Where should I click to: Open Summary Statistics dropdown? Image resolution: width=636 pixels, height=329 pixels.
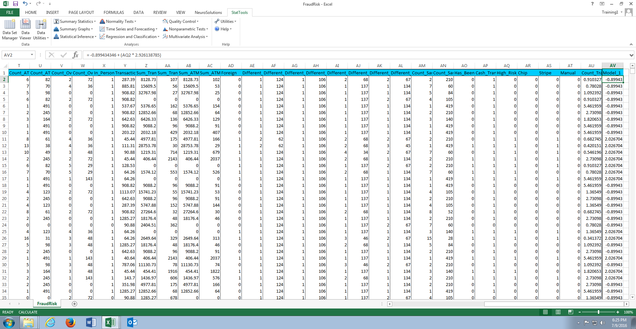75,21
